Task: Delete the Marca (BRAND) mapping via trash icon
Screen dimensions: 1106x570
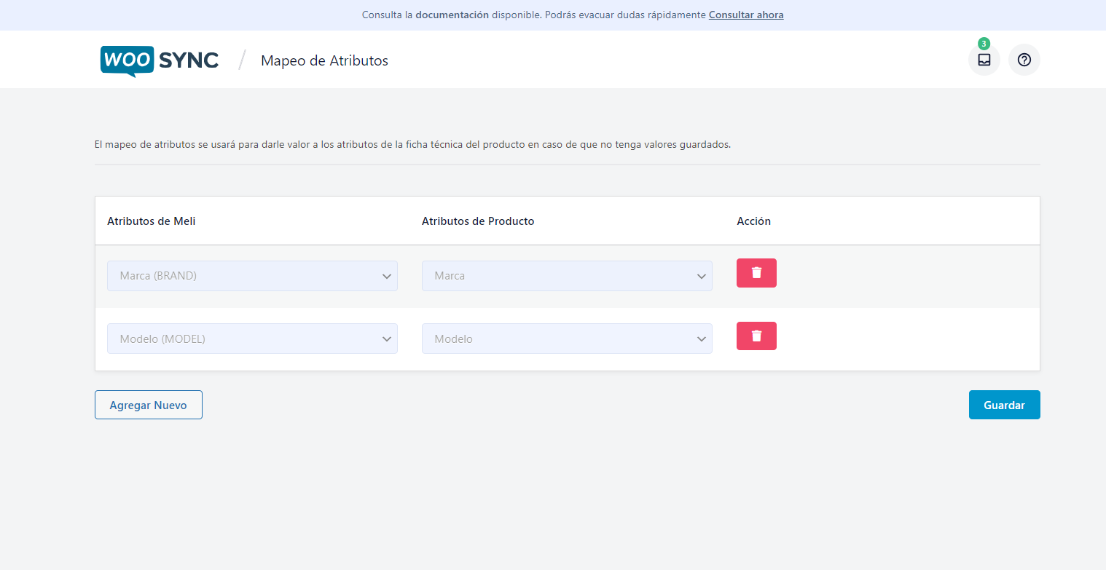Action: tap(756, 273)
